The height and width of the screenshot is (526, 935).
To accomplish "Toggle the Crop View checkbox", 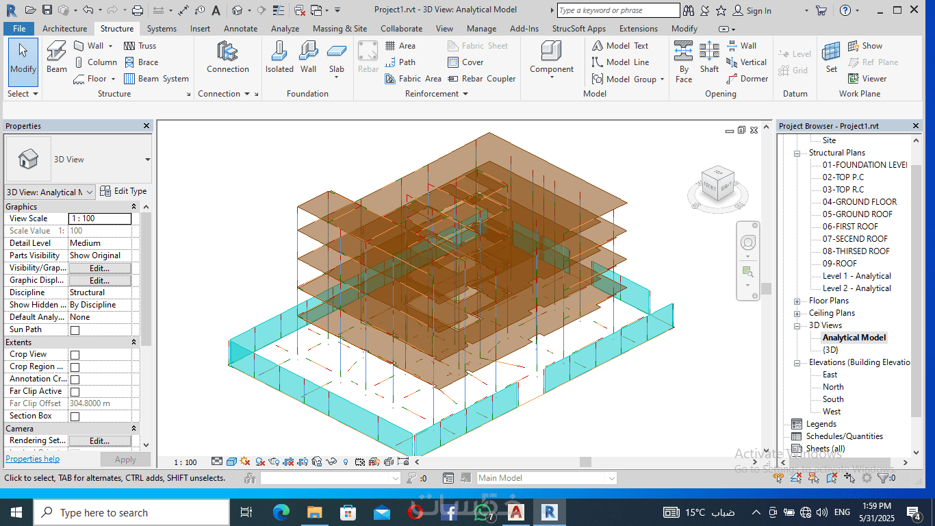I will tap(75, 355).
